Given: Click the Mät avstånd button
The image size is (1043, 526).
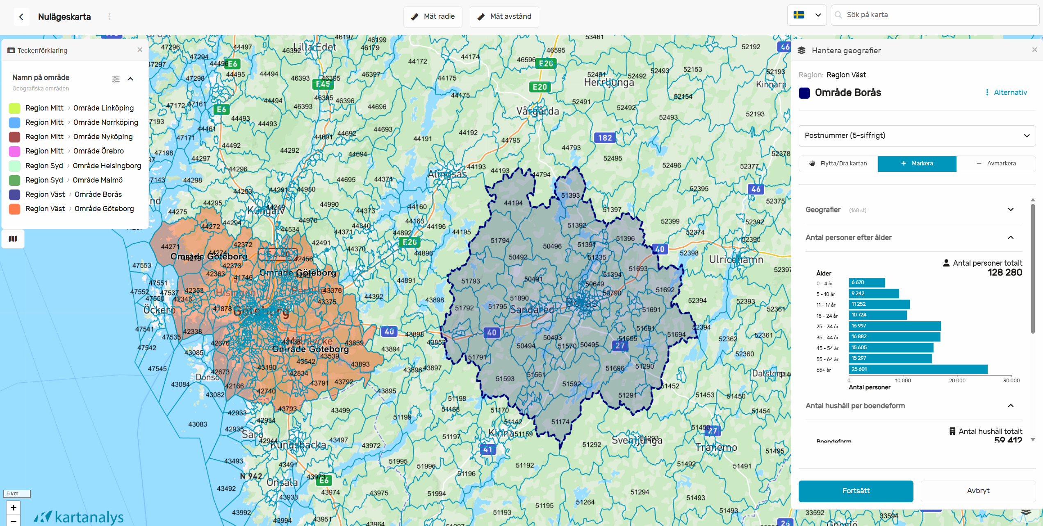Looking at the screenshot, I should point(504,17).
